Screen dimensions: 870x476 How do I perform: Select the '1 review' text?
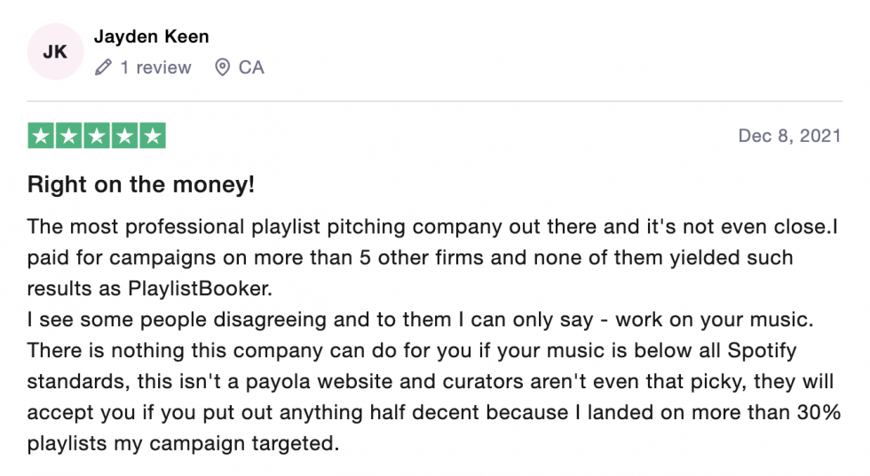click(155, 67)
